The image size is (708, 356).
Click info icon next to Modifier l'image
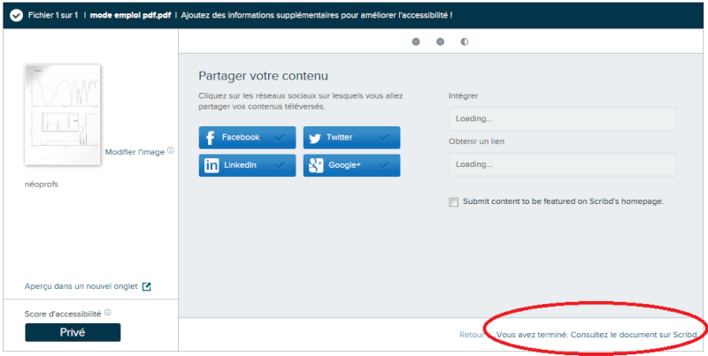tap(171, 150)
